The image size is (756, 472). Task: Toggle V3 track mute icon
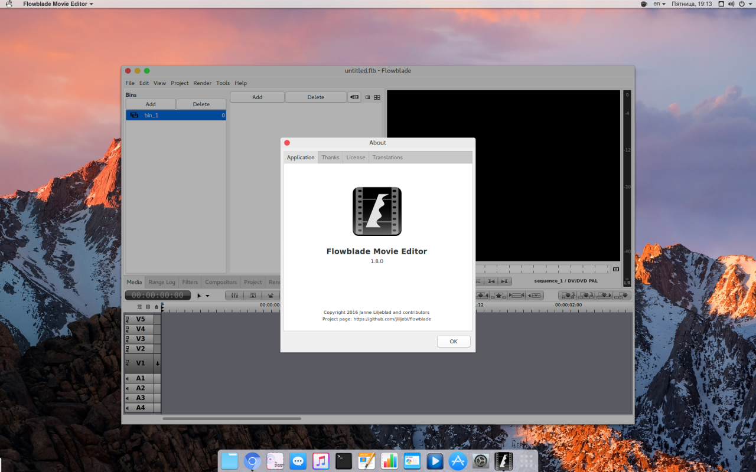[127, 339]
